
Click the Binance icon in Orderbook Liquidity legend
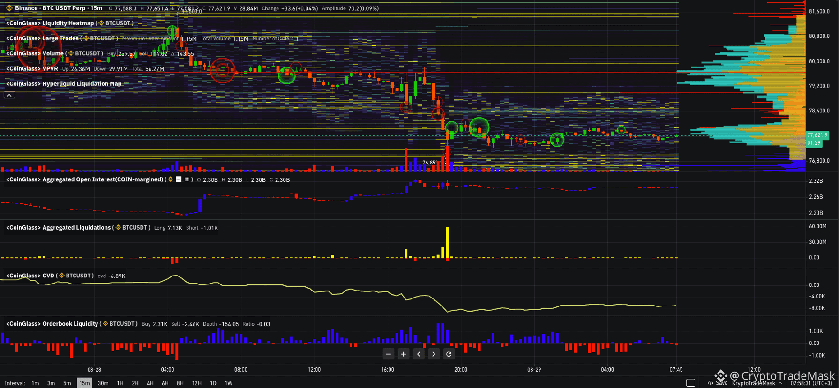pyautogui.click(x=105, y=324)
